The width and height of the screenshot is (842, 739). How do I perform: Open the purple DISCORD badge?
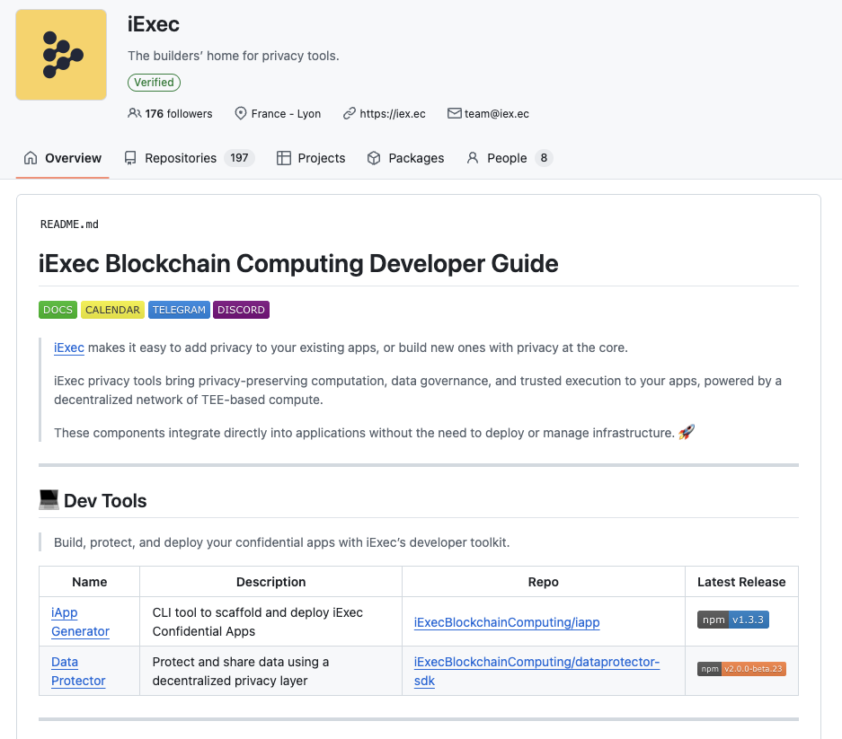click(x=241, y=310)
